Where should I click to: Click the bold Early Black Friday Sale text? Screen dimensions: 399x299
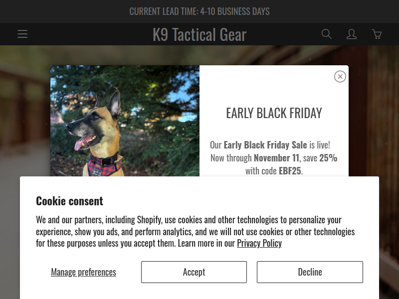pos(265,145)
